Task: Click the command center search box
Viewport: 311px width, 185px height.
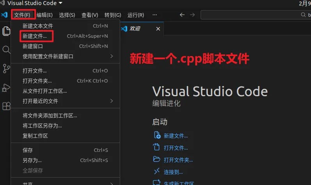Action: [x=256, y=15]
